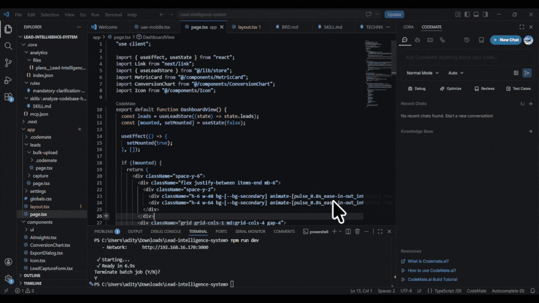539x303 pixels.
Task: Split the terminal pane
Action: tap(348, 232)
